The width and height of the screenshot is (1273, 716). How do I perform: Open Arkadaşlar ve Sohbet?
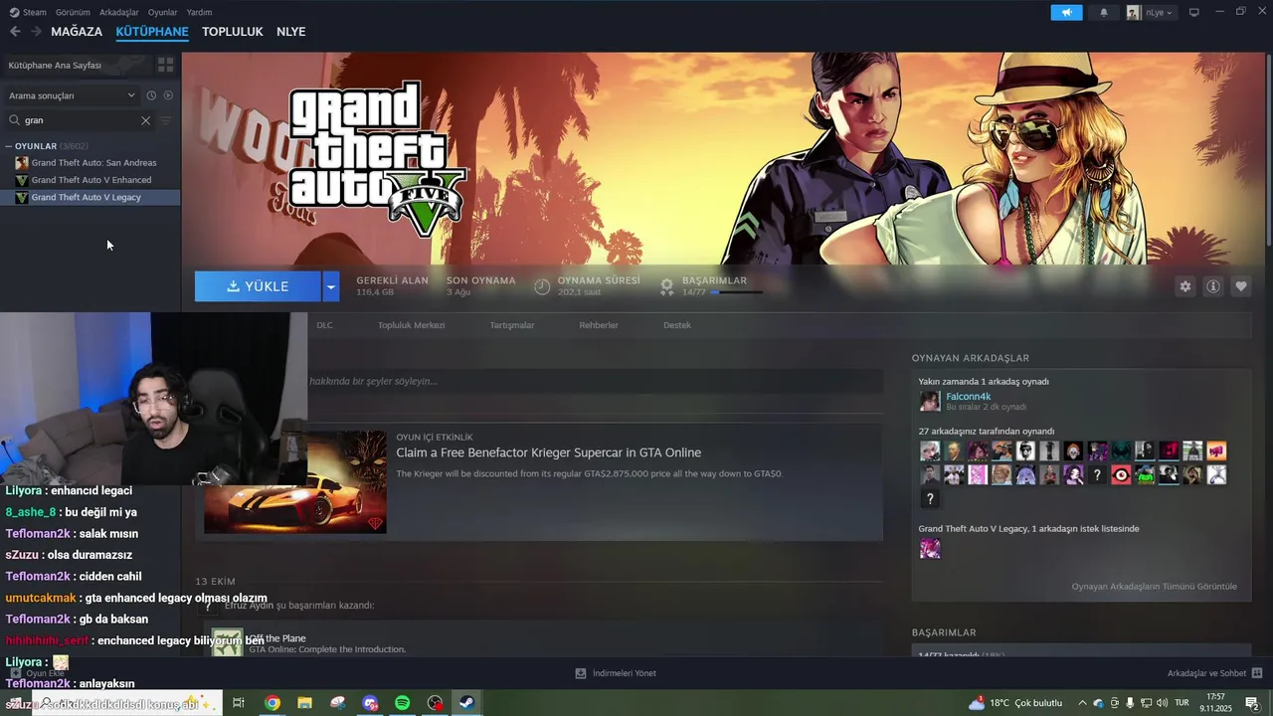[1214, 673]
